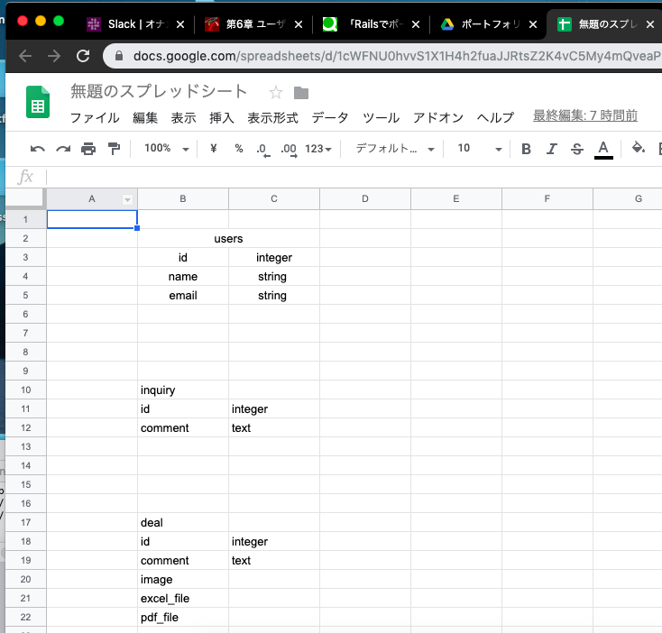Click the Undo icon in toolbar

click(x=38, y=149)
